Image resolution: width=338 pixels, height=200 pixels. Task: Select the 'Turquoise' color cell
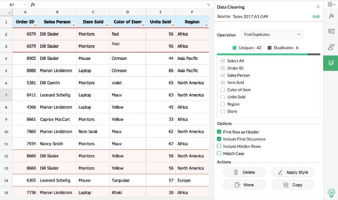128,180
